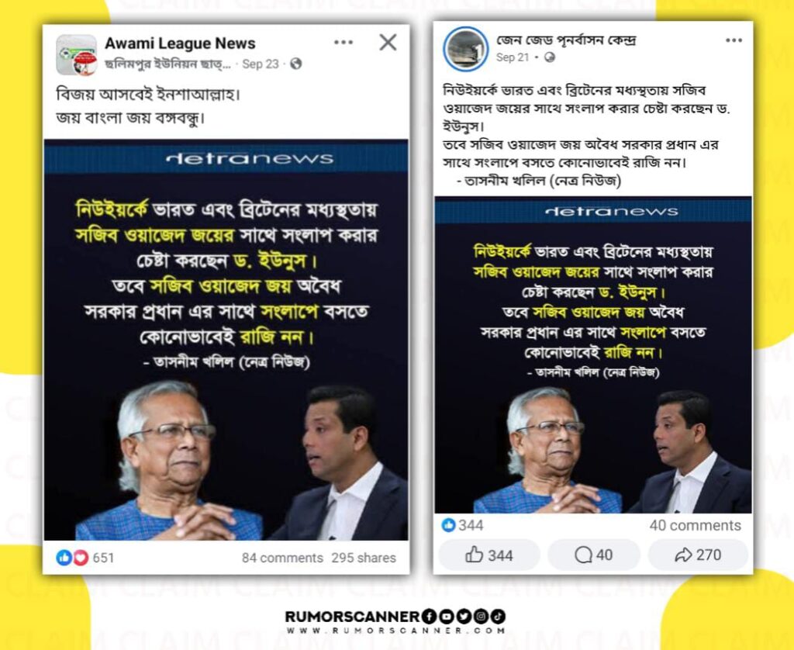Open the Netra News image in the Sep 21 post
Image resolution: width=794 pixels, height=650 pixels.
coord(593,356)
